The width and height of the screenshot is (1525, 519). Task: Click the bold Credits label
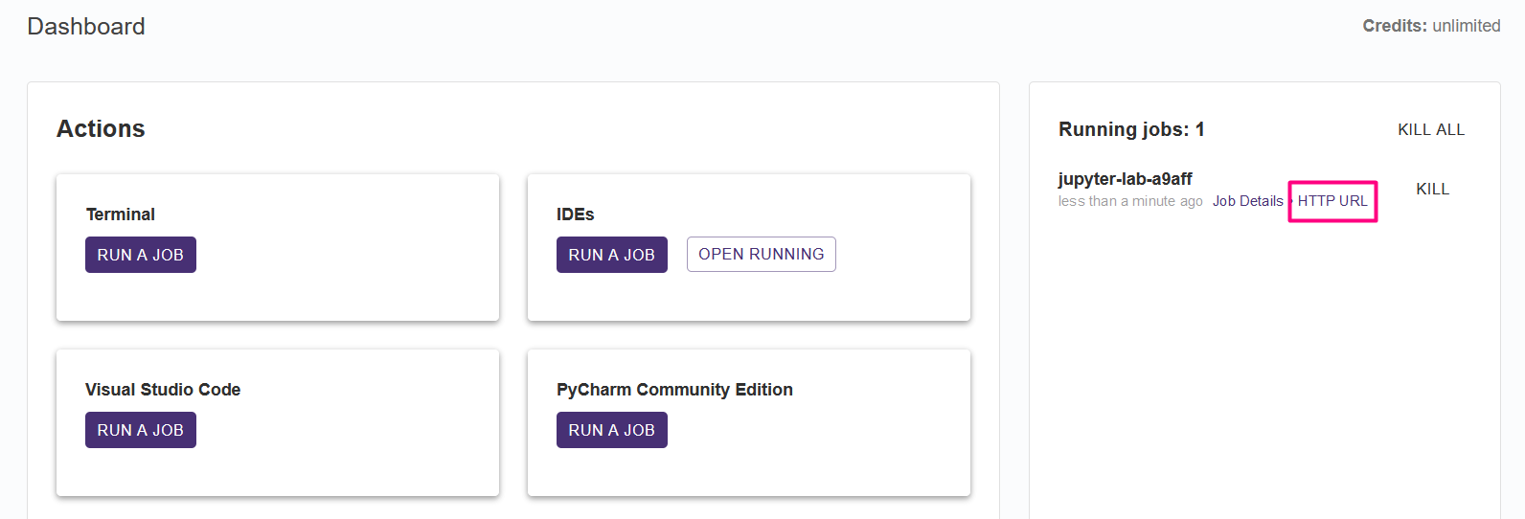(x=1395, y=26)
